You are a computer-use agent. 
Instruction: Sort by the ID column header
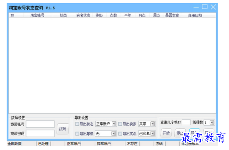click(16, 15)
